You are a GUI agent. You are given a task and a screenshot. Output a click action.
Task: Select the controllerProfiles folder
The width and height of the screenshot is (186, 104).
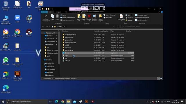[x=70, y=35]
